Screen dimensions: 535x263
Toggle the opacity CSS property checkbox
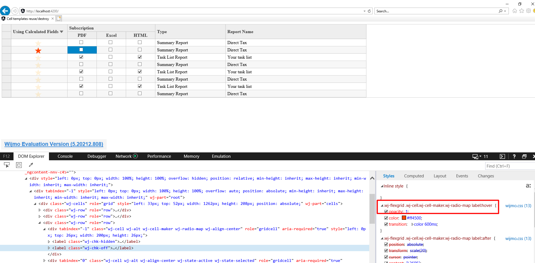pos(386,212)
